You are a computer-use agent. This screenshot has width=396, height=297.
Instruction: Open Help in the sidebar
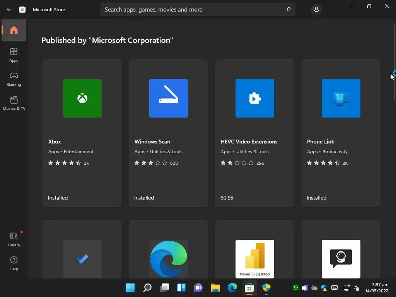tap(14, 264)
